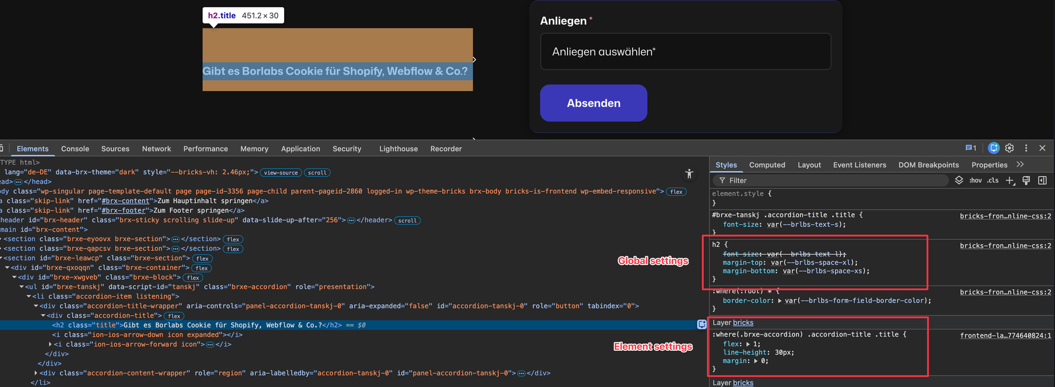Image resolution: width=1055 pixels, height=387 pixels.
Task: Open the Anliegen auswählen dropdown
Action: tap(685, 52)
